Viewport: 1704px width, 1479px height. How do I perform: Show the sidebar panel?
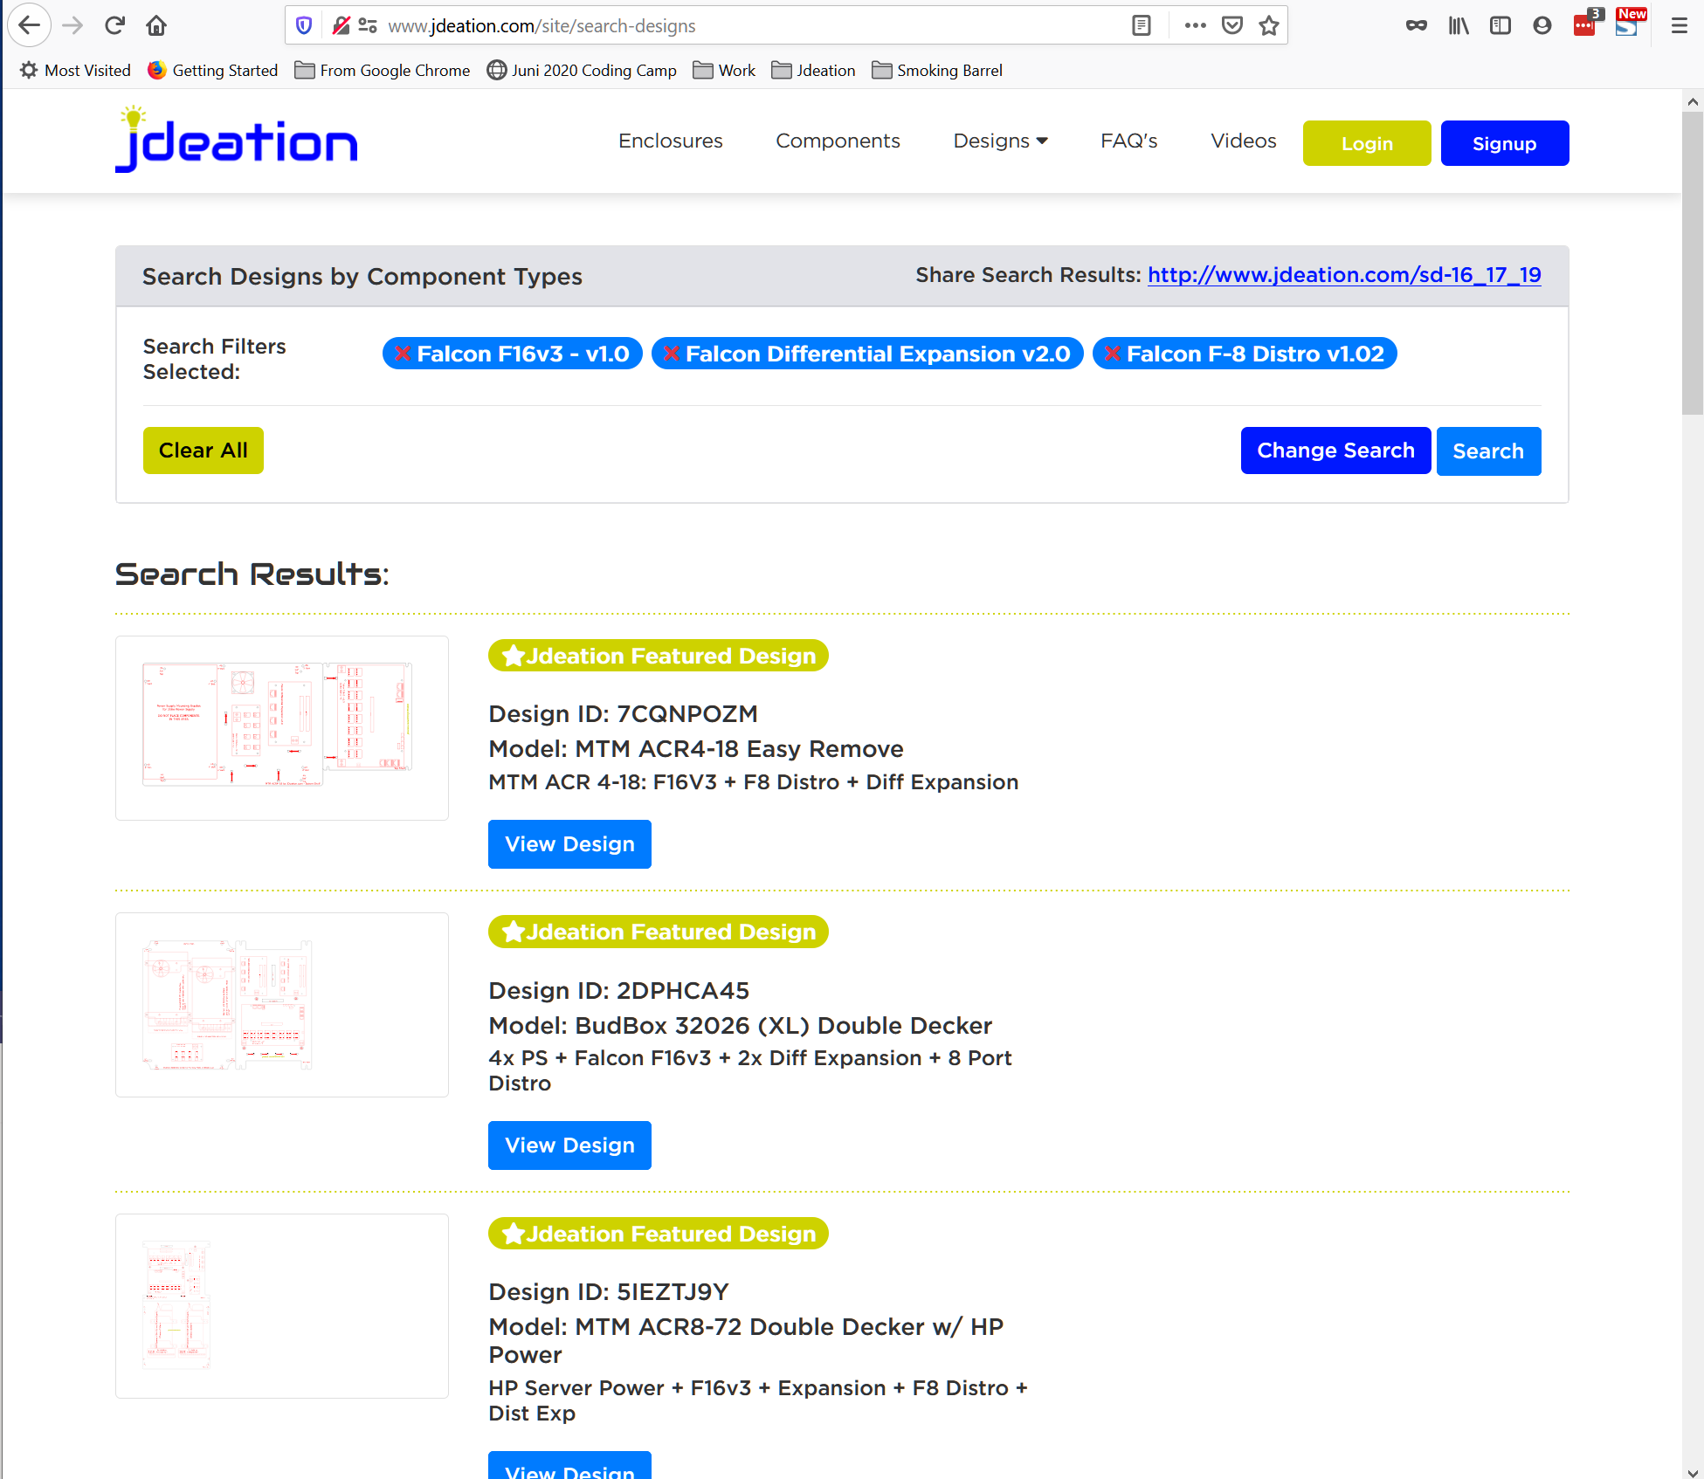1500,25
